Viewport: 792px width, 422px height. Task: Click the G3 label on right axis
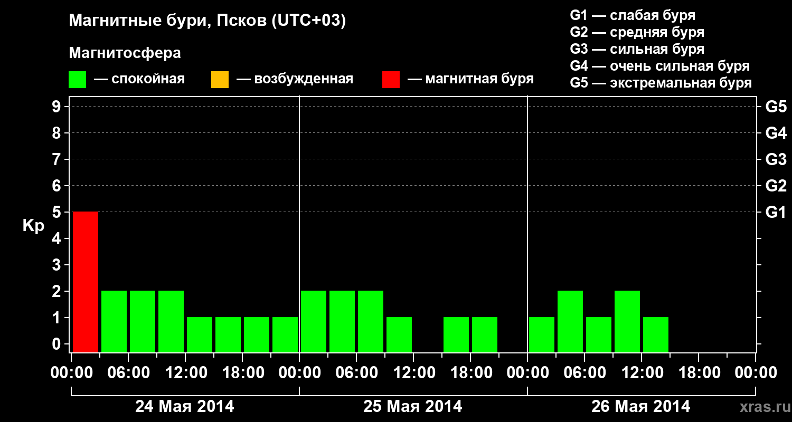(x=776, y=159)
